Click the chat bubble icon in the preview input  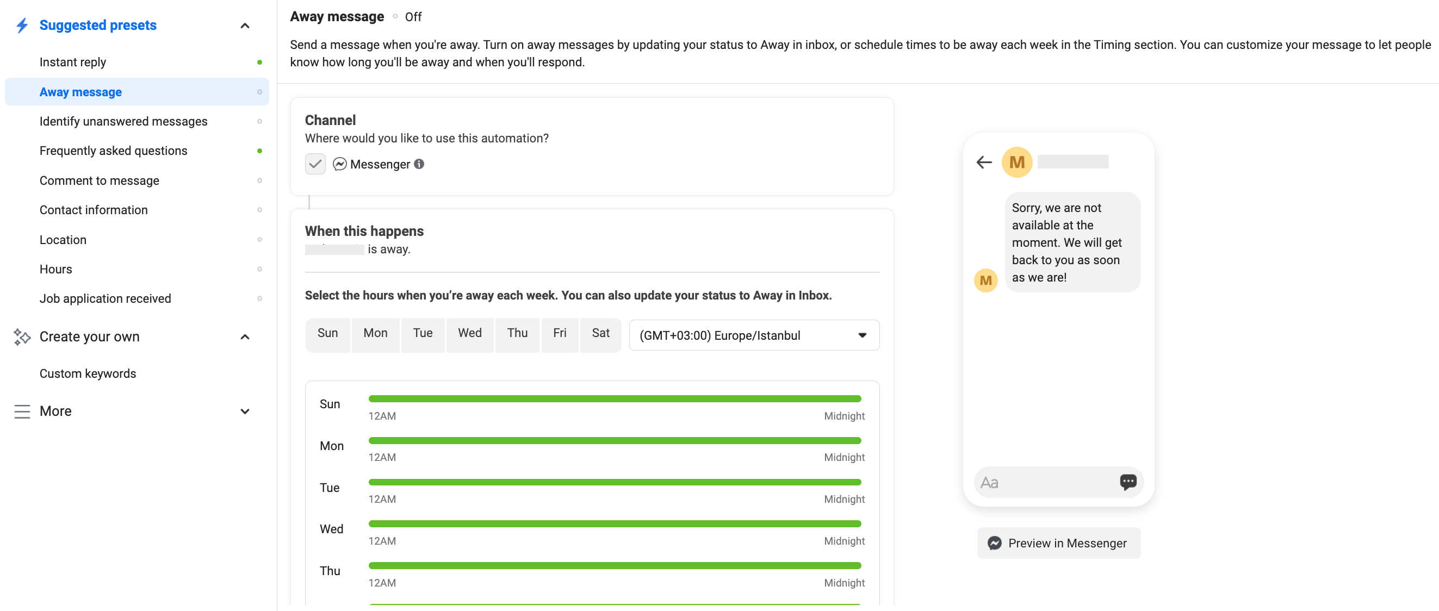(1127, 482)
